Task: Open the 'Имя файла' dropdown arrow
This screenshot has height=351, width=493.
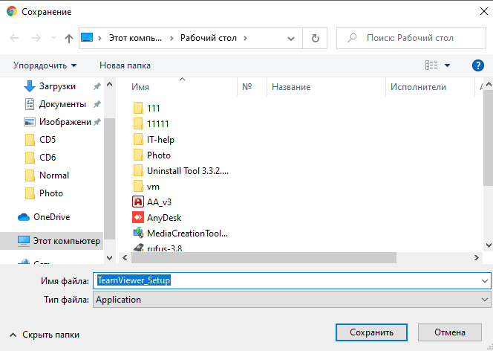Action: (485, 280)
